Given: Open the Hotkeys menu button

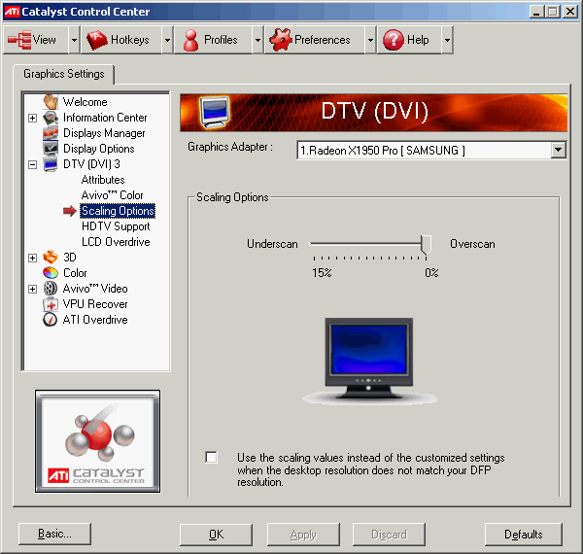Looking at the screenshot, I should point(121,40).
